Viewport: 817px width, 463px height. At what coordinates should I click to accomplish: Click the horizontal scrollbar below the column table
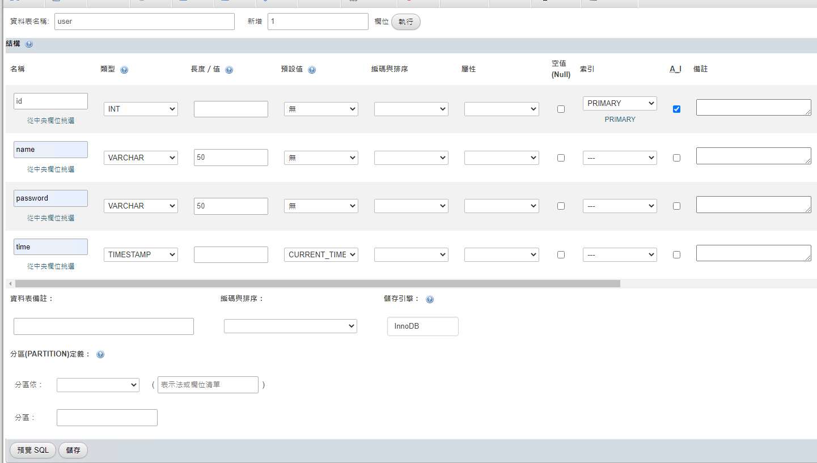pos(318,283)
